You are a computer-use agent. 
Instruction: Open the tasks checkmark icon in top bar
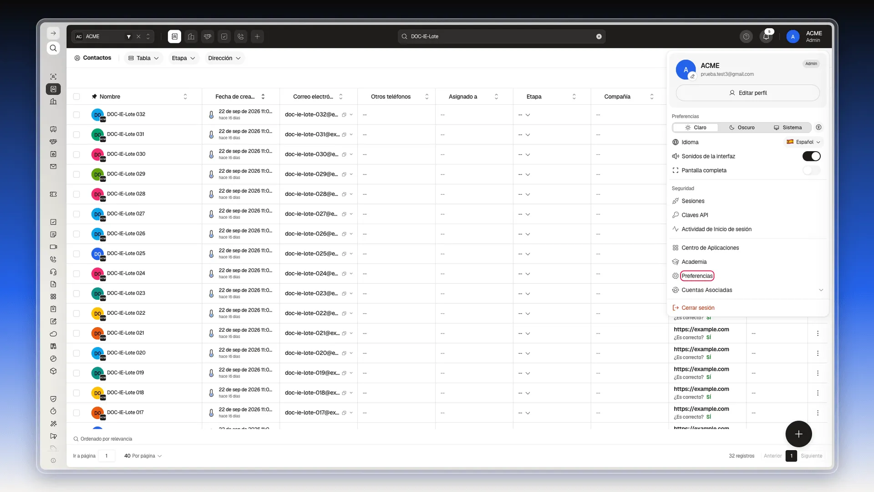224,36
